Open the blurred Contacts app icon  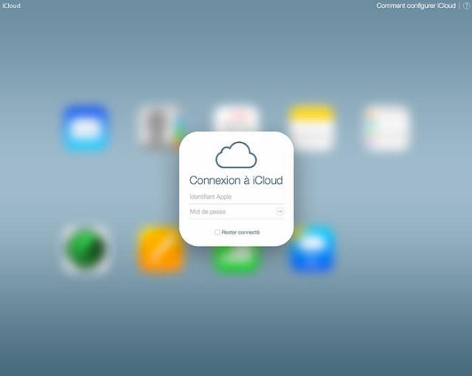[x=162, y=127]
